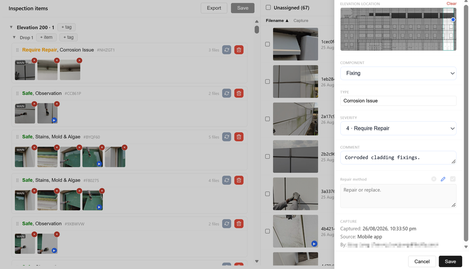Delete the Stains, Mold & Algae #F80275 item

pyautogui.click(x=239, y=180)
